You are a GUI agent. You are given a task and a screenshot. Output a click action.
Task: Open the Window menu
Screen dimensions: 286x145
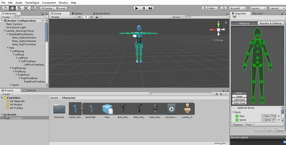coord(63,3)
